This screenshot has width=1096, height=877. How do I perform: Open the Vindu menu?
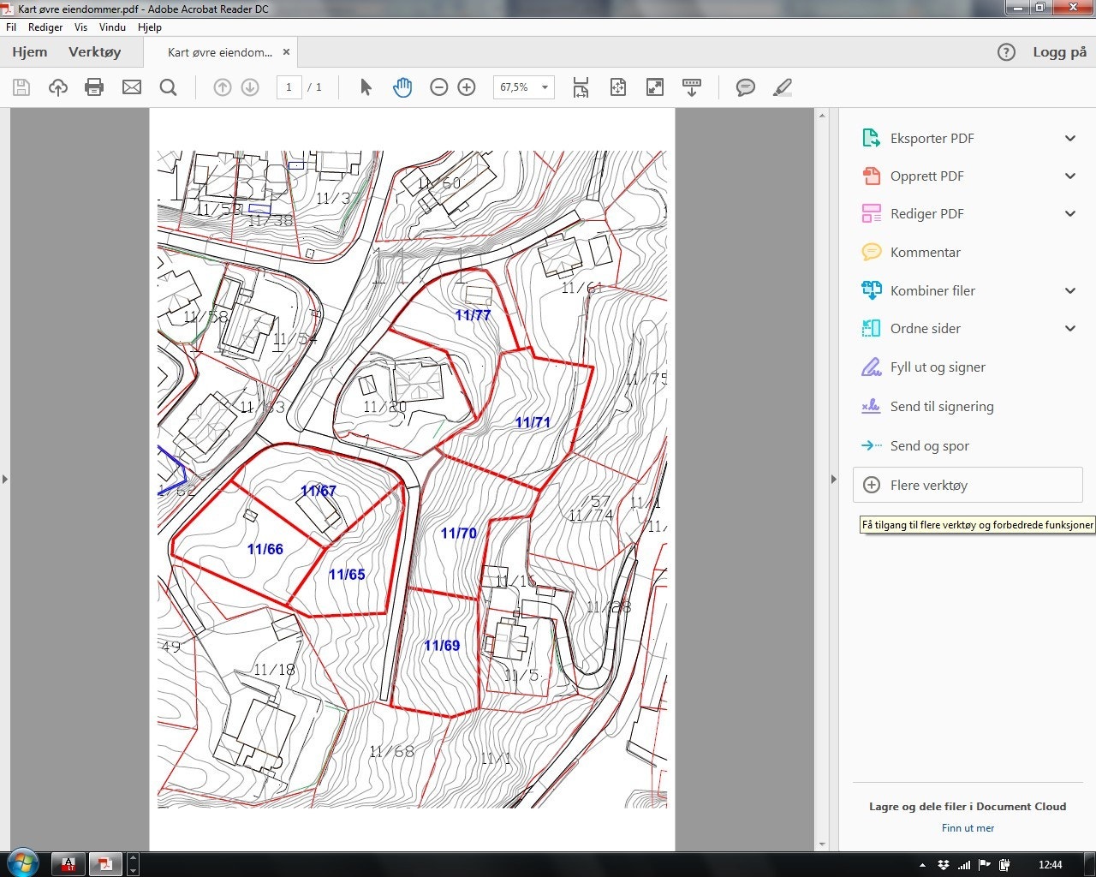112,27
